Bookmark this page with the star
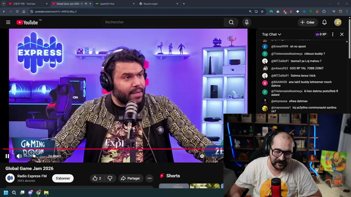Screen dimensions: 351x197 tap(262, 11)
